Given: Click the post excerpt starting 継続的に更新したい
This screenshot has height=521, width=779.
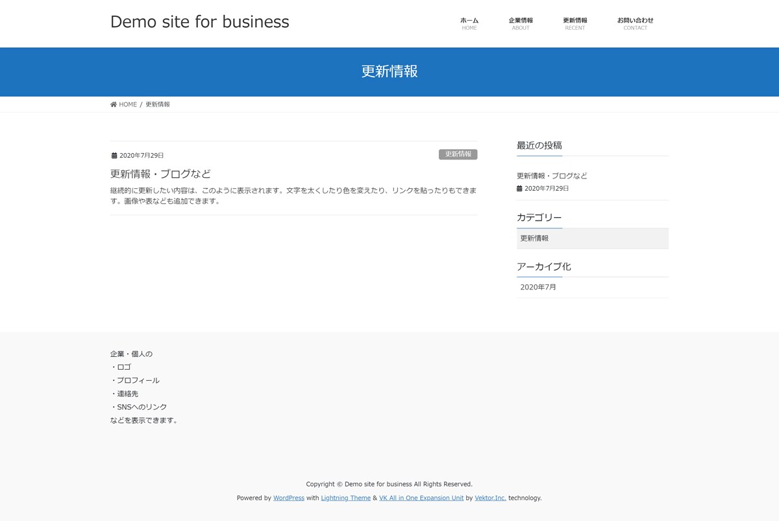Looking at the screenshot, I should coord(293,196).
